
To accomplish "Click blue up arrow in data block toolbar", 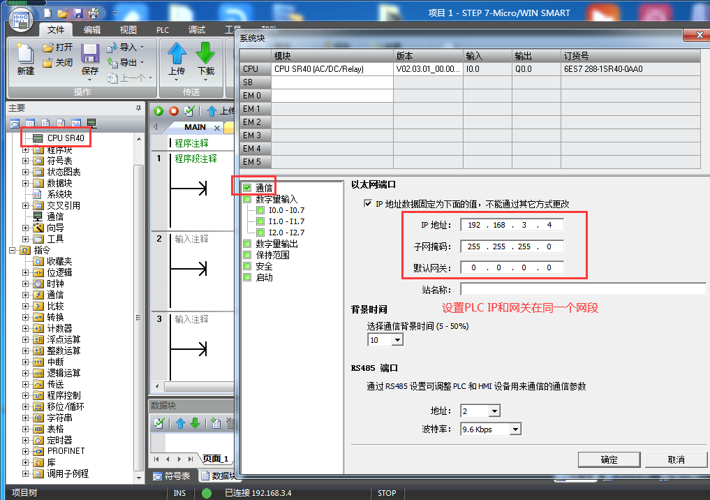I will (x=180, y=423).
